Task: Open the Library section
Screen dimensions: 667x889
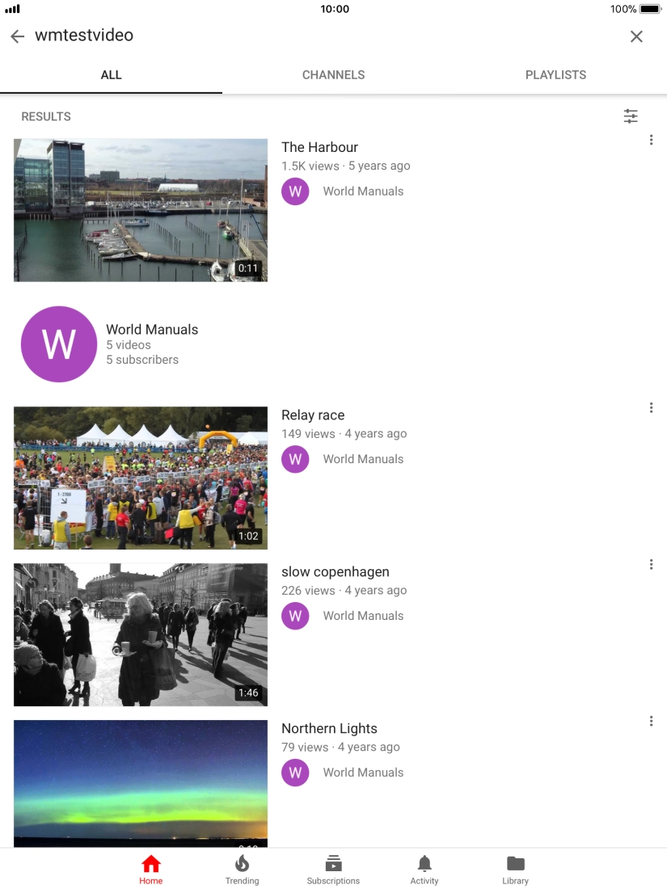Action: (515, 869)
